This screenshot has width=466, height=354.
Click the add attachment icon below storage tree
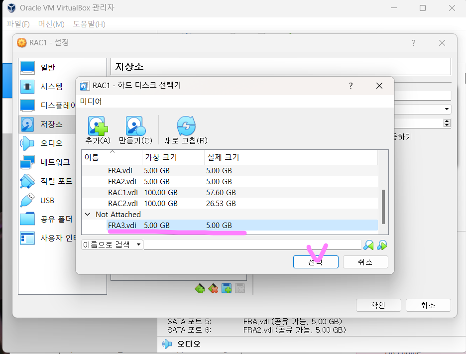click(x=227, y=288)
